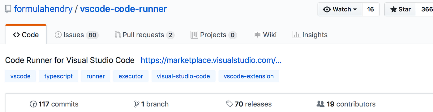Click the Pull requests icon
Image resolution: width=433 pixels, height=112 pixels.
pyautogui.click(x=118, y=35)
